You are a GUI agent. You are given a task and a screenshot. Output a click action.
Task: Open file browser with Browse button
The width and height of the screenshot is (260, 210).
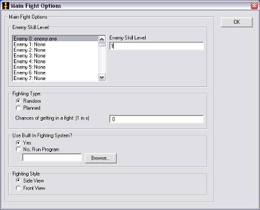pyautogui.click(x=101, y=158)
